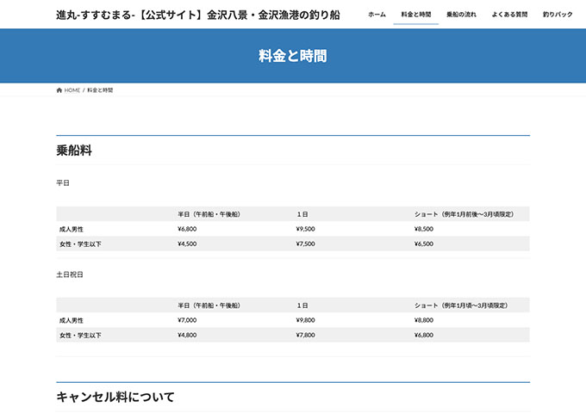Select holiday women/student one-day ¥7,800
Image resolution: width=586 pixels, height=413 pixels.
point(306,335)
